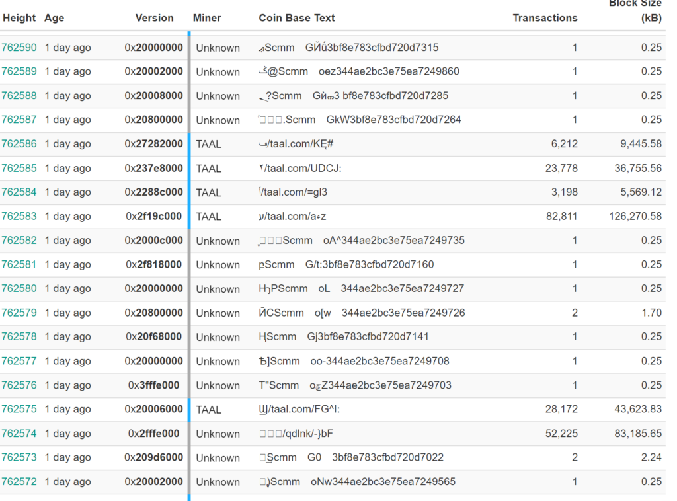
Task: Click block height 762583 link
Action: click(x=19, y=216)
